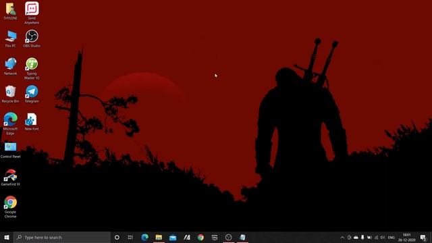Open the Control Panel desktop icon

click(x=11, y=150)
